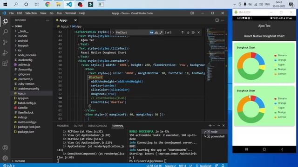Click the Explorer more actions ellipsis
298x167 pixels.
click(47, 20)
